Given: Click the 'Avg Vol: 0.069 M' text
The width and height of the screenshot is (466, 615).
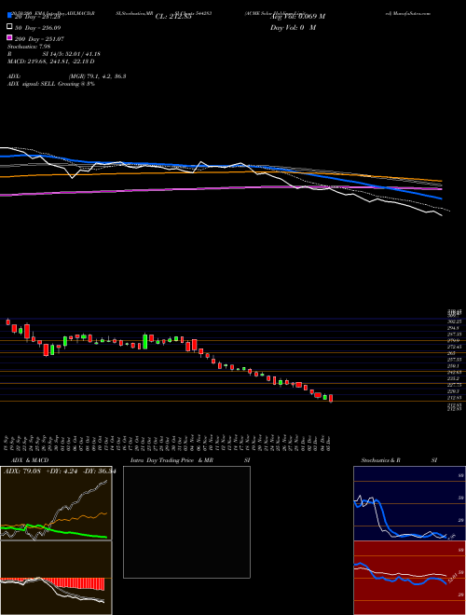Looking at the screenshot, I should tap(297, 17).
